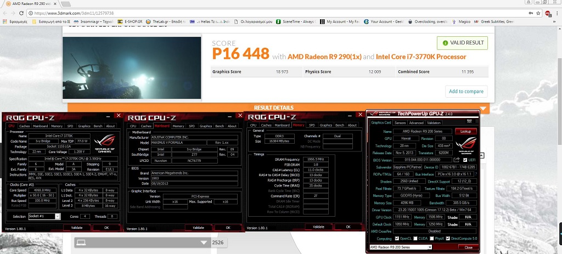Click the Core Speed value 4998.8 MHz

click(x=42, y=190)
